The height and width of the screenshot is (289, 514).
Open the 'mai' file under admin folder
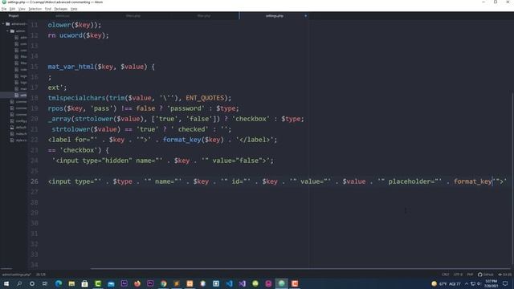click(21, 89)
